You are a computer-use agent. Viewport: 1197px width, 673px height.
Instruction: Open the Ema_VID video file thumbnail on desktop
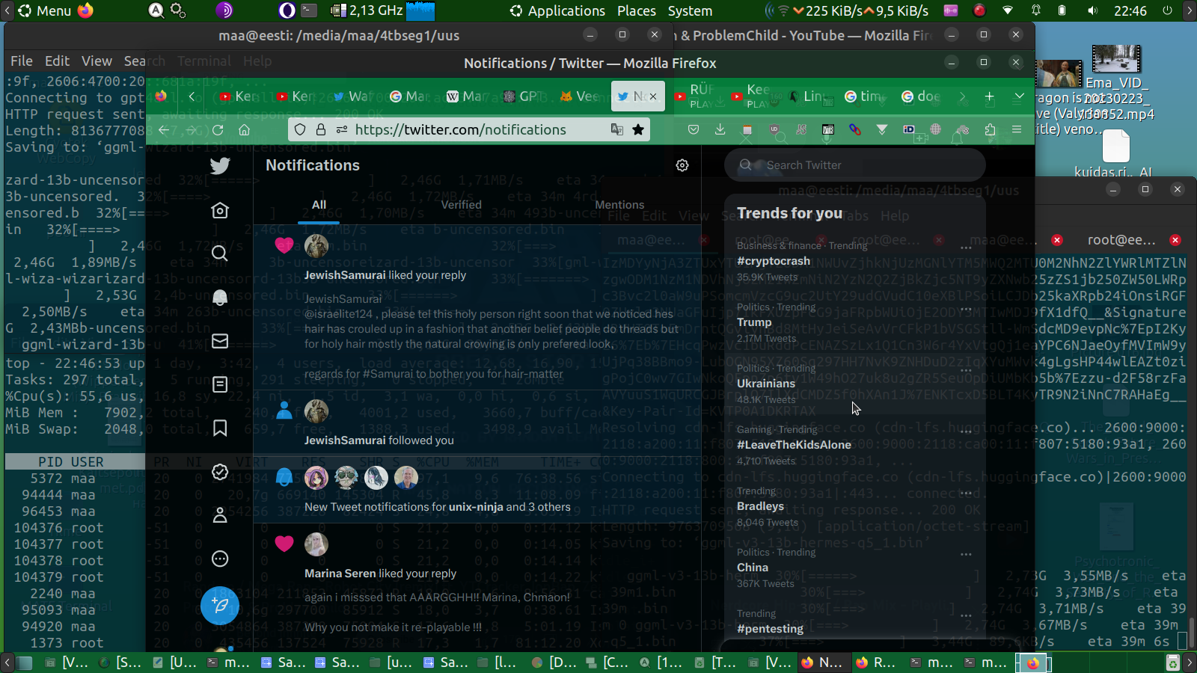(x=1116, y=58)
